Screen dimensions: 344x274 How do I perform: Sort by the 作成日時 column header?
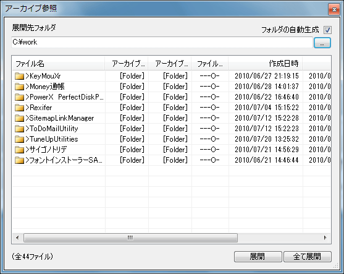(265, 64)
